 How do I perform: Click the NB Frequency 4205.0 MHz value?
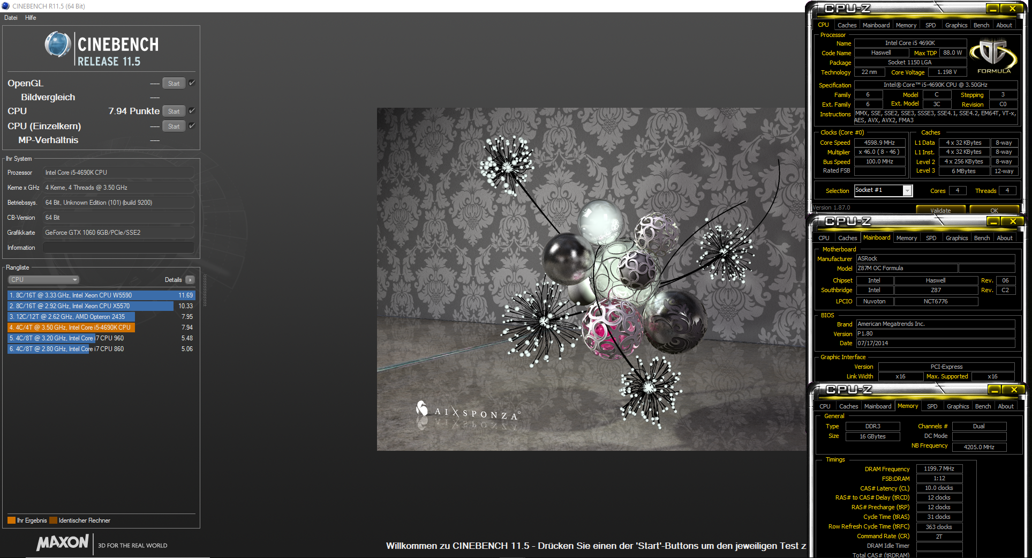click(x=979, y=447)
